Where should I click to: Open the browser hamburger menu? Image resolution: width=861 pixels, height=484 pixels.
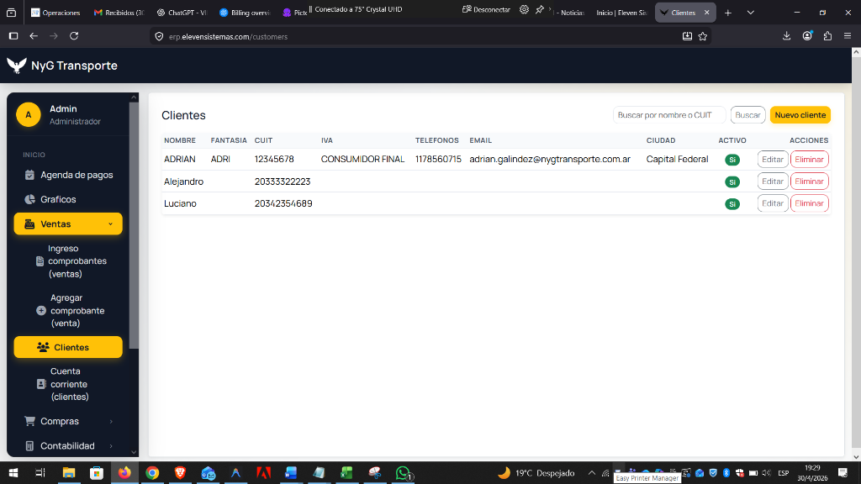click(848, 36)
